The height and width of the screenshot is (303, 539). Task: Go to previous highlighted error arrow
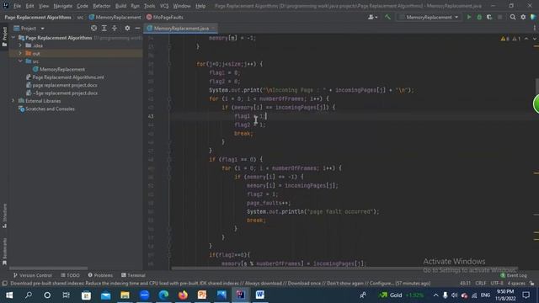click(526, 39)
